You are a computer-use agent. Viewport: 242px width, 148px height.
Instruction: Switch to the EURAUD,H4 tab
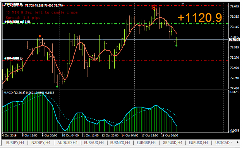(x=94, y=143)
